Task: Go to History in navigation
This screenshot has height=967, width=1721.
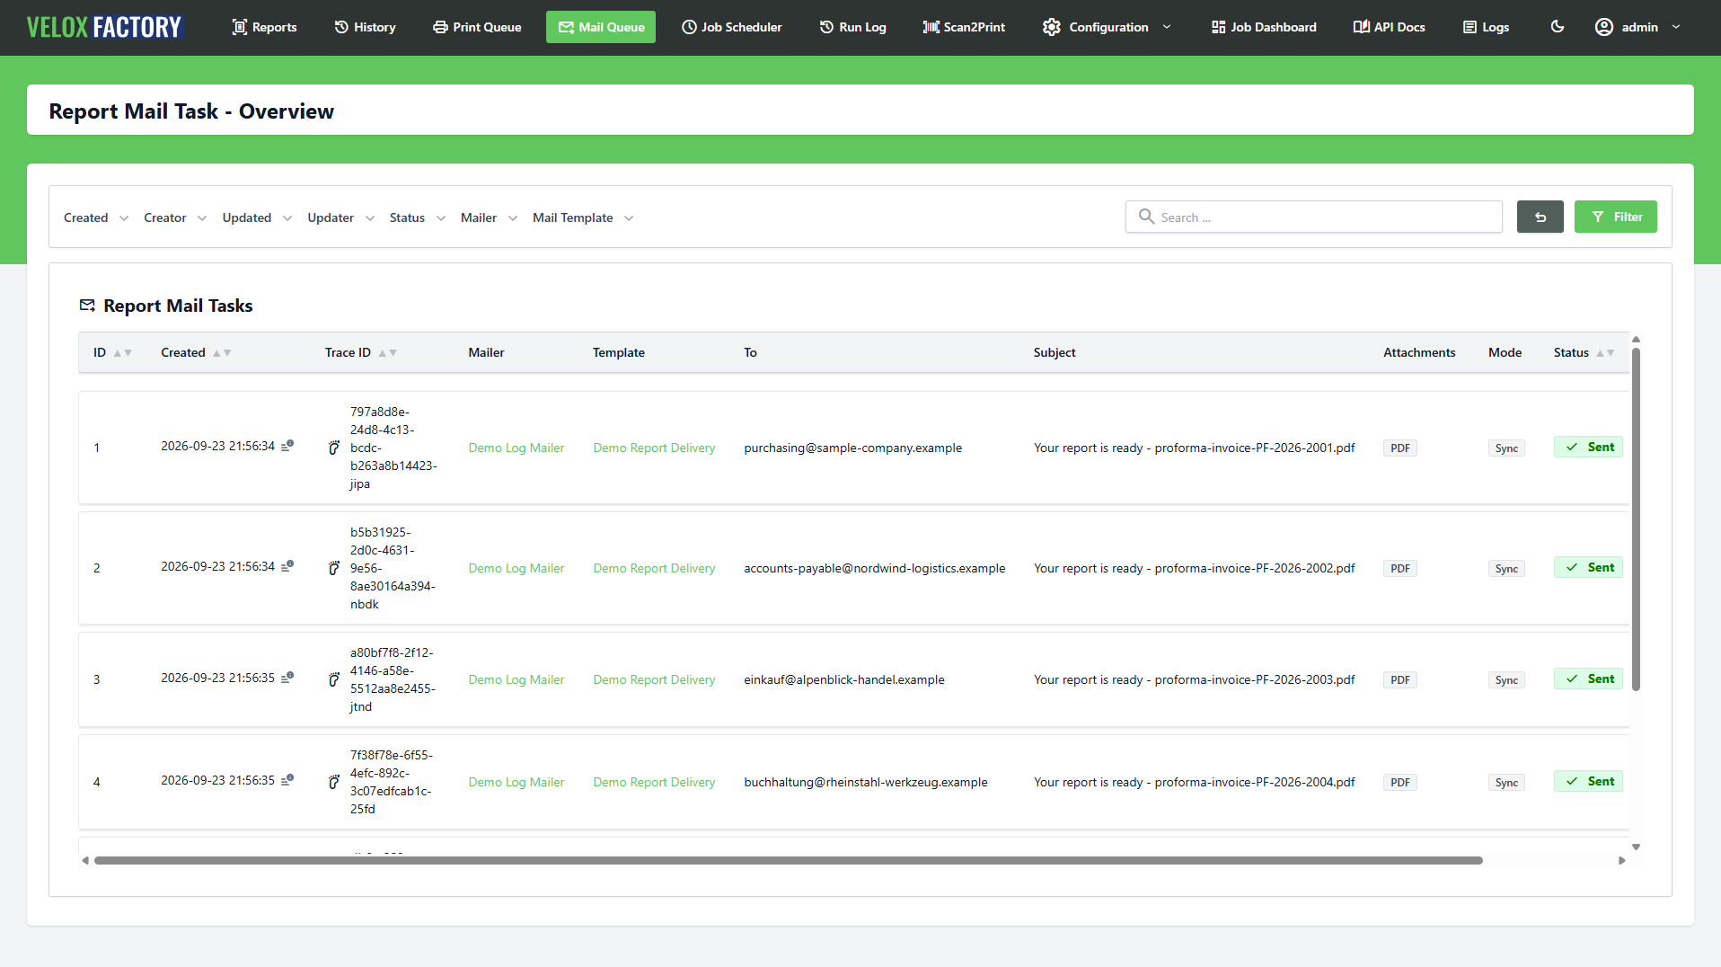Action: click(x=365, y=27)
